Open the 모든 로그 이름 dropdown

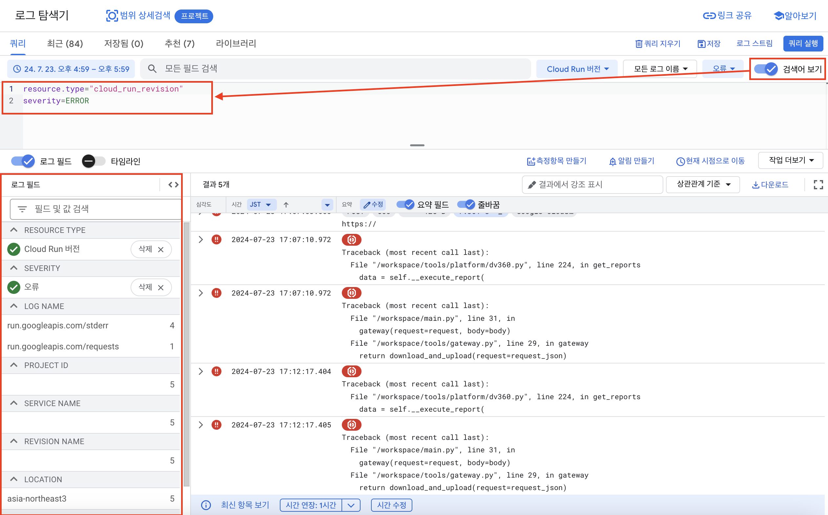pos(660,69)
